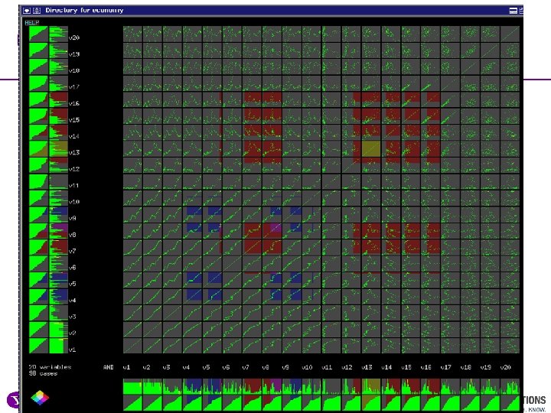This screenshot has width=551, height=413.
Task: Click the v5 row label on left
Action: point(73,284)
